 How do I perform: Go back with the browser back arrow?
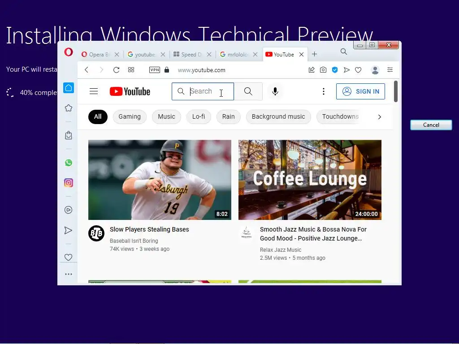pos(87,70)
